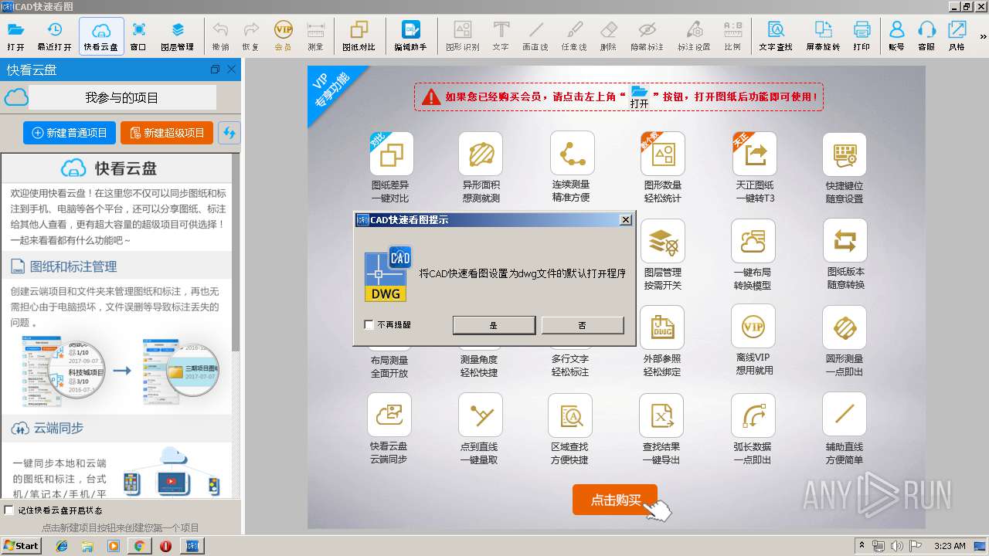Screen dimensions: 989x556
Task: Open 图层管理 layer management
Action: click(178, 36)
